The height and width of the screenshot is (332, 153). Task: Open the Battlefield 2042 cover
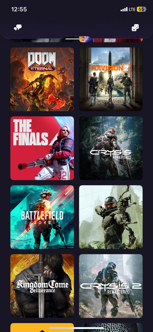[x=42, y=217]
